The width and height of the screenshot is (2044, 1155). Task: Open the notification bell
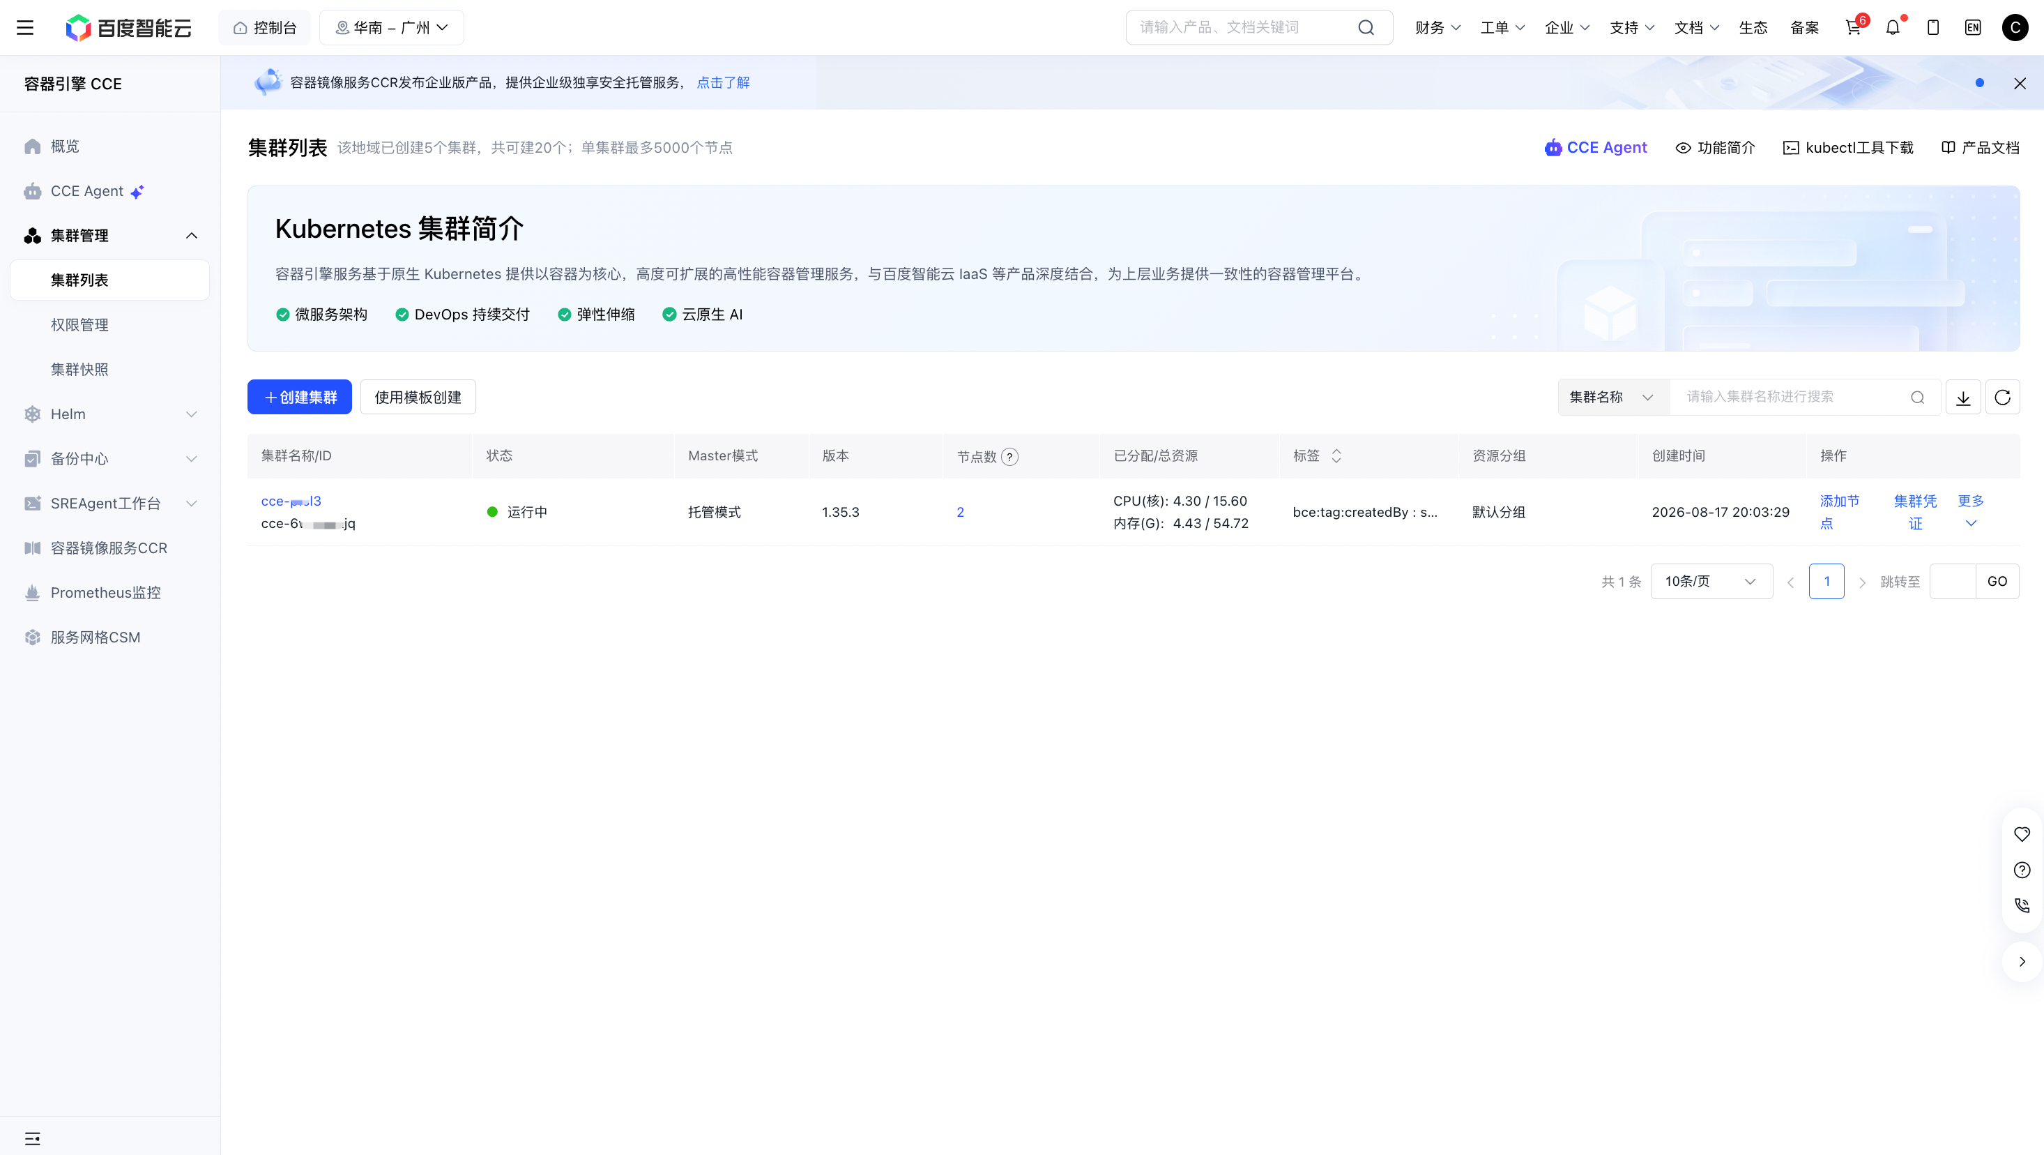(x=1893, y=28)
